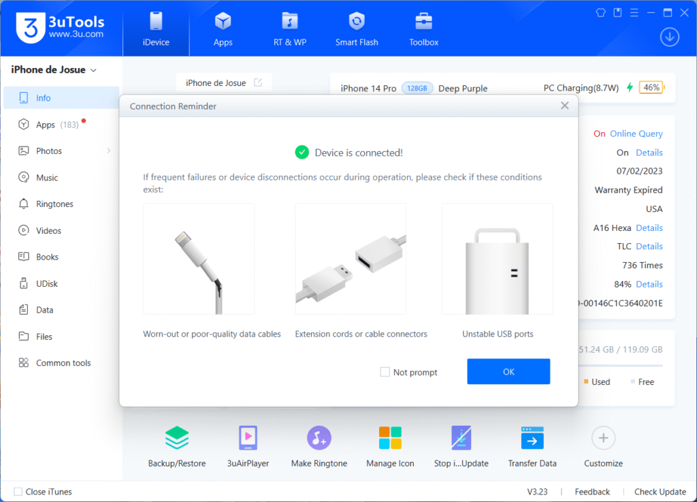
Task: Open the Details link under Online Query
Action: point(649,153)
